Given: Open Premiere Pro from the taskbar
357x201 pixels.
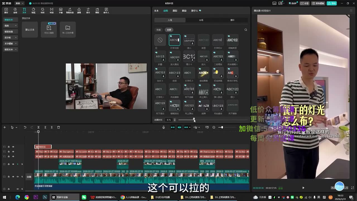Looking at the screenshot, I should [36, 197].
